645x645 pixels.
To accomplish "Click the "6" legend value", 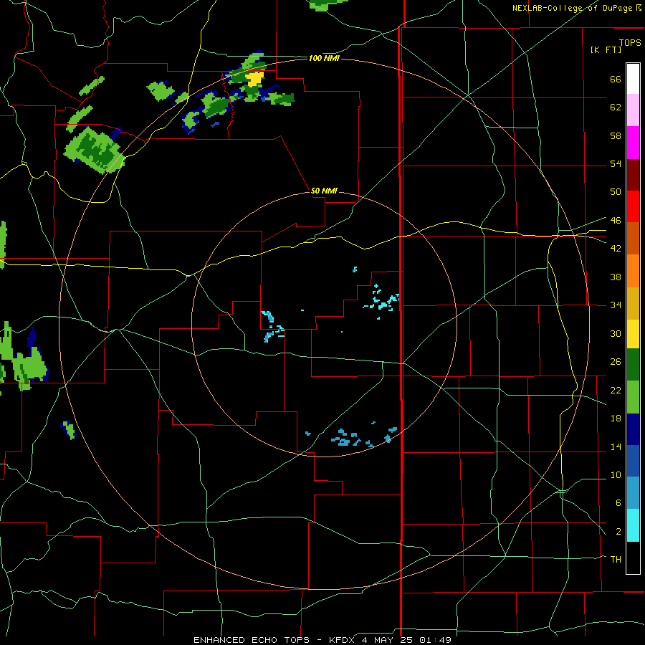I will tap(618, 502).
